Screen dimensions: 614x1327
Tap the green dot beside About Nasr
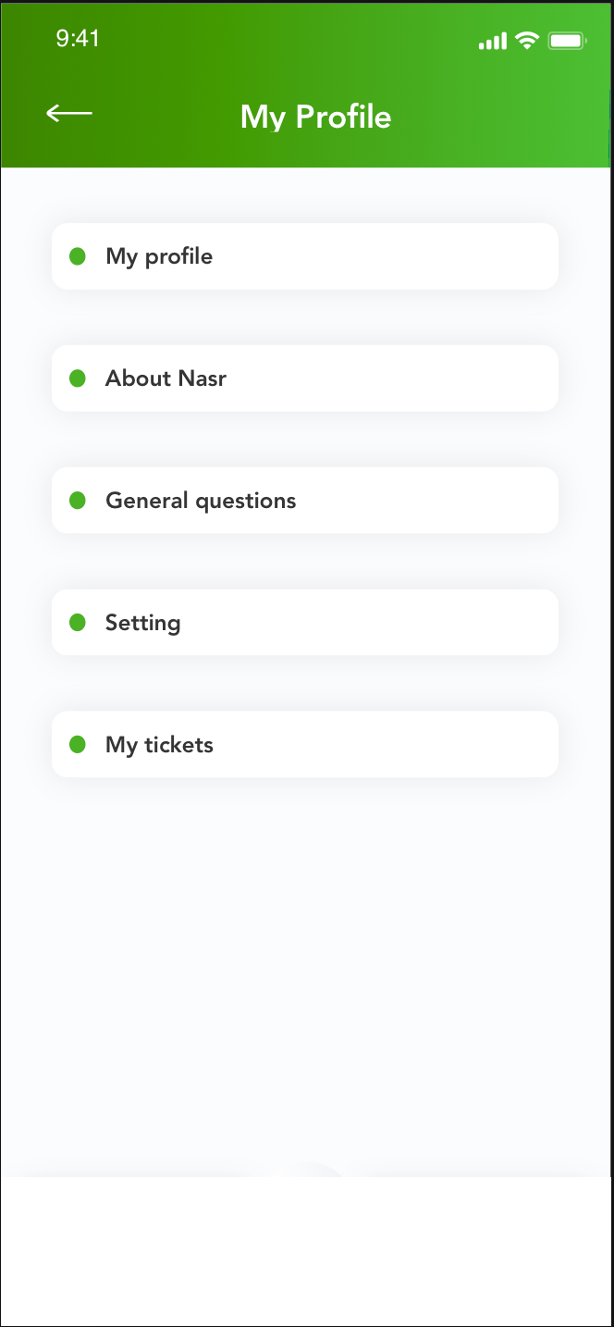point(78,378)
